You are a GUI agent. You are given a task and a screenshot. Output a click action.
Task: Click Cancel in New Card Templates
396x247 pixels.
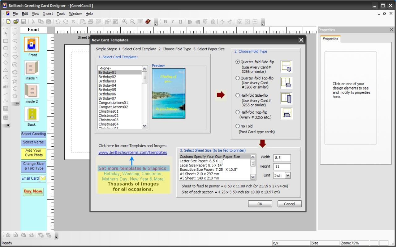[289, 204]
